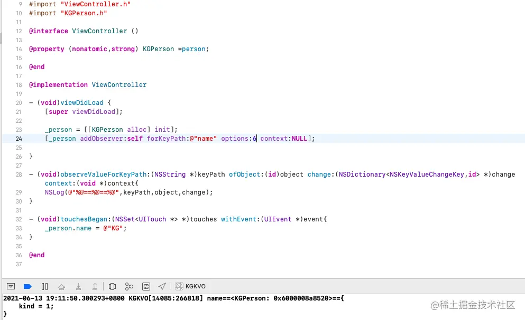Viewport: 525px width, 320px height.
Task: Open Environment Overrides icon
Action: point(146,286)
